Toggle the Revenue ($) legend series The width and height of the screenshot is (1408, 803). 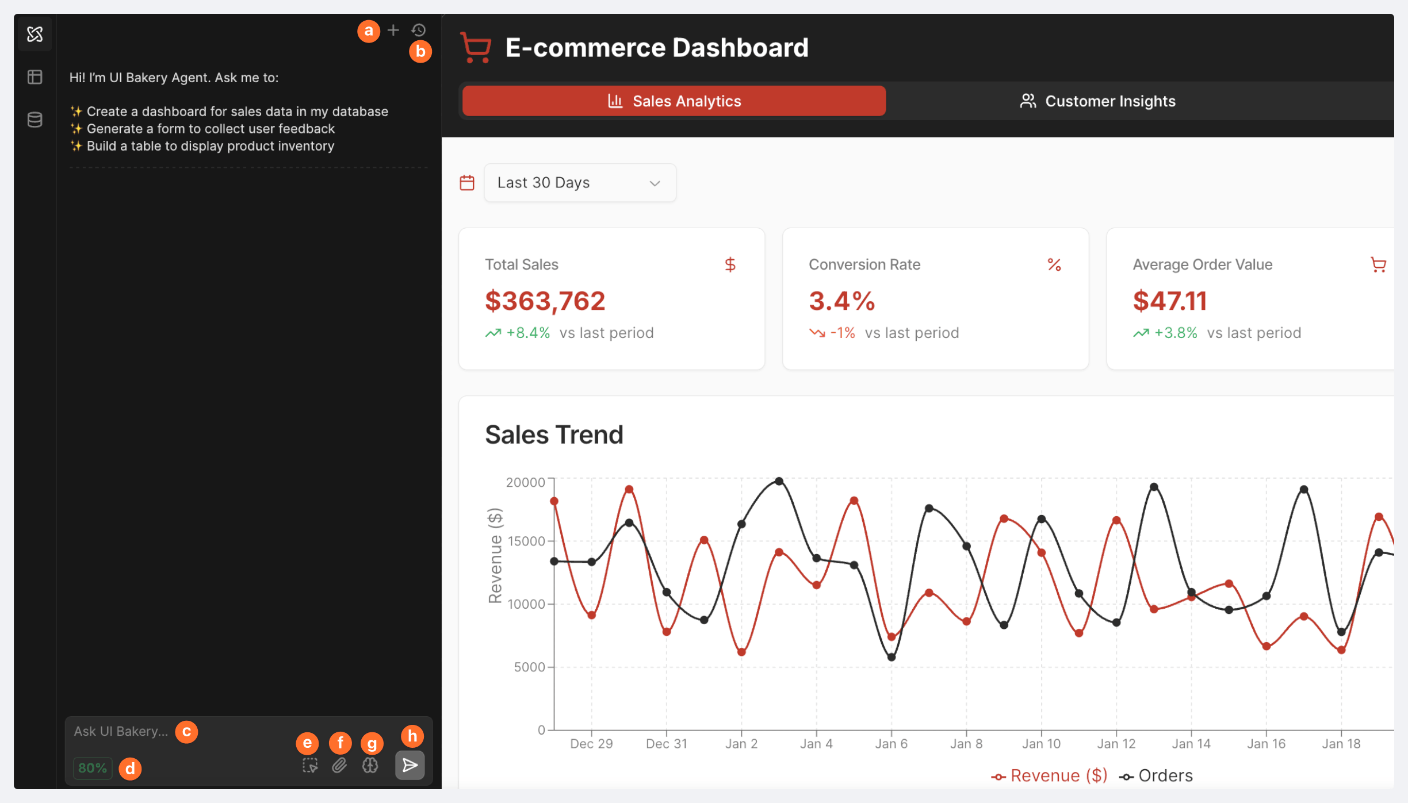pos(1049,776)
